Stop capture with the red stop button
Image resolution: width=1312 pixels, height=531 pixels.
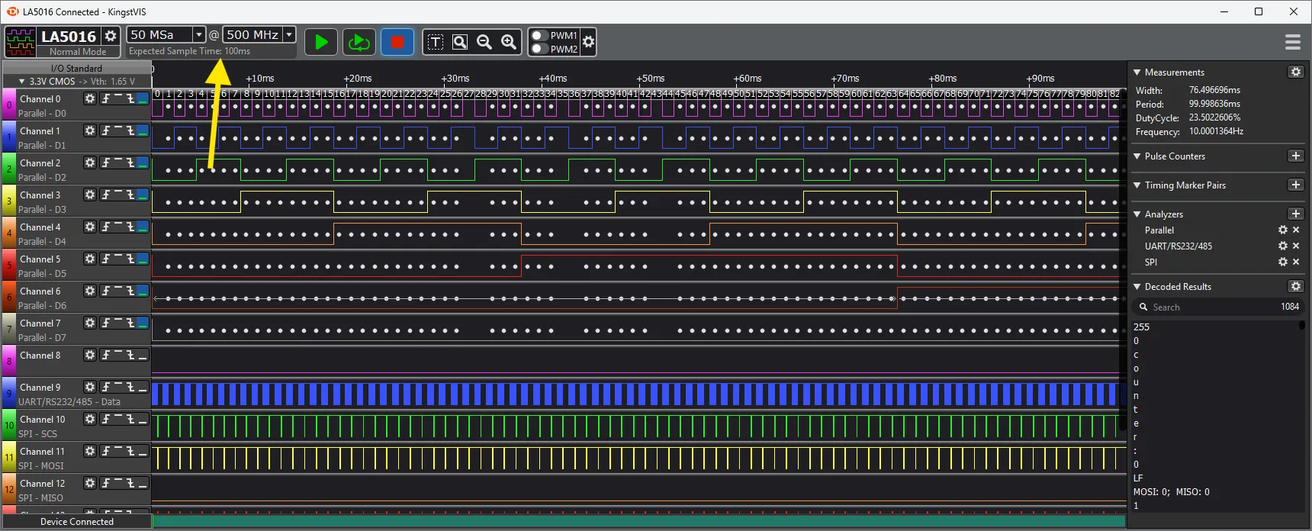pos(397,42)
